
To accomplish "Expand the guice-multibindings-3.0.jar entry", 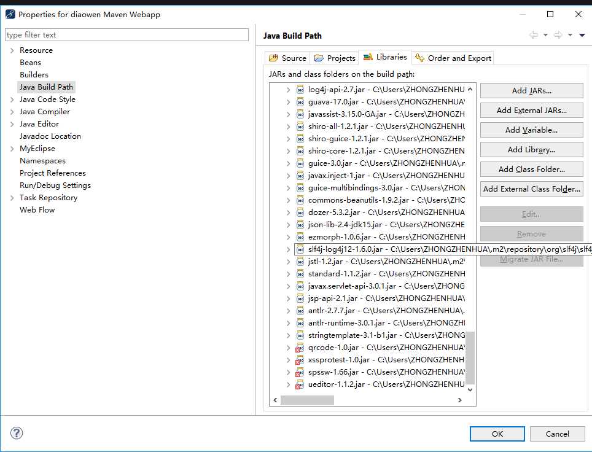I will coord(288,188).
